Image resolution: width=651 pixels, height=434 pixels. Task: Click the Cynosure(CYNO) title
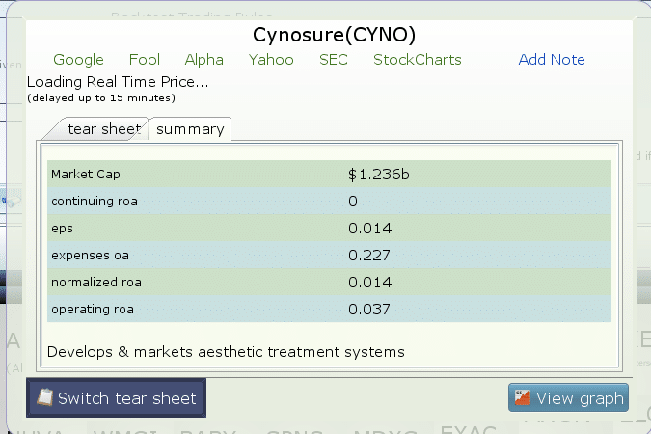(334, 35)
